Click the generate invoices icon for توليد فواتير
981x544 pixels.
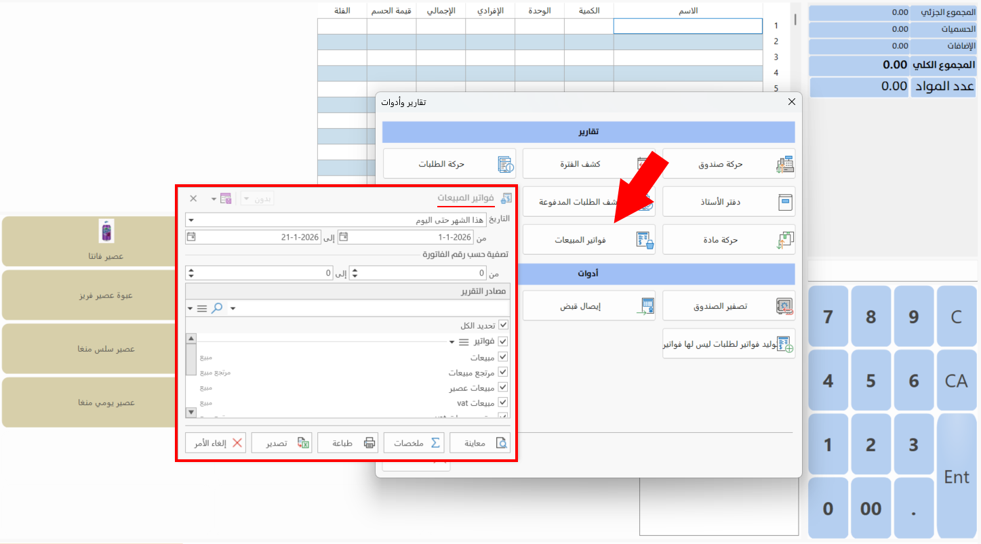785,344
